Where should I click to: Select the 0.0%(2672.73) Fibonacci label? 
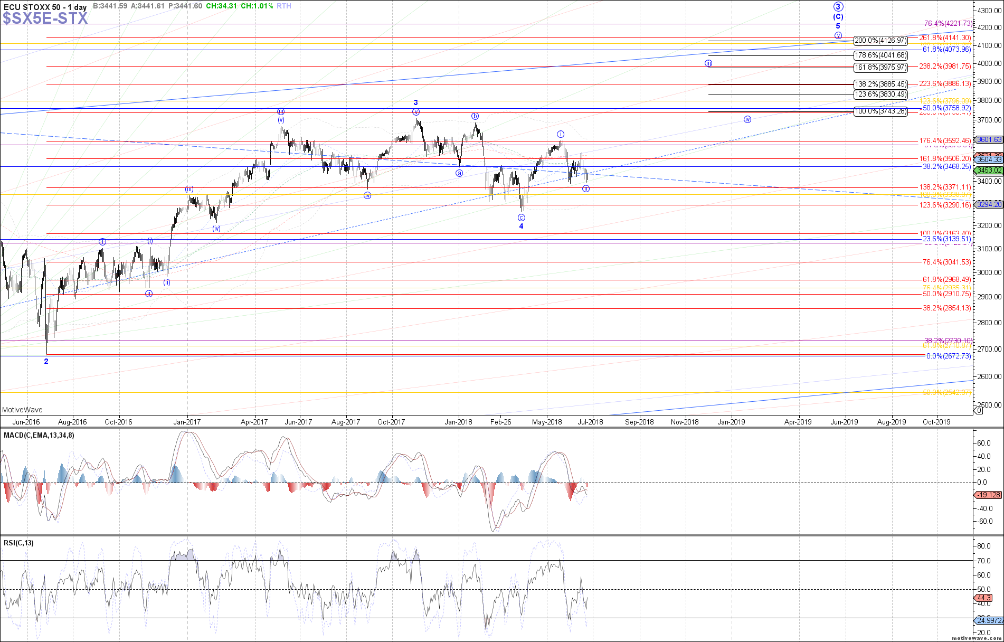(949, 356)
